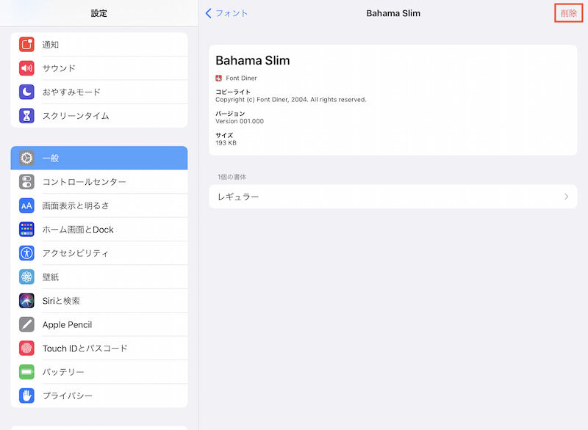Tap the コピーライト label
This screenshot has height=430, width=588.
click(233, 92)
